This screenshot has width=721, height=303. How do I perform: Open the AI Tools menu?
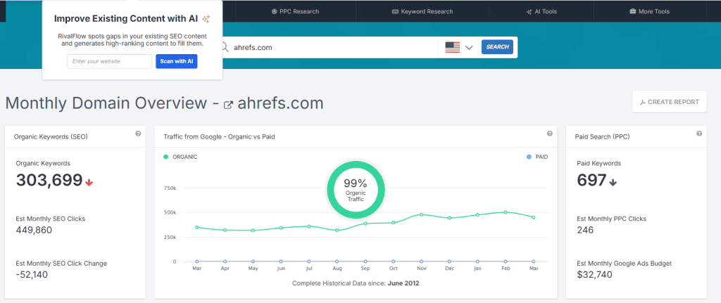click(541, 11)
